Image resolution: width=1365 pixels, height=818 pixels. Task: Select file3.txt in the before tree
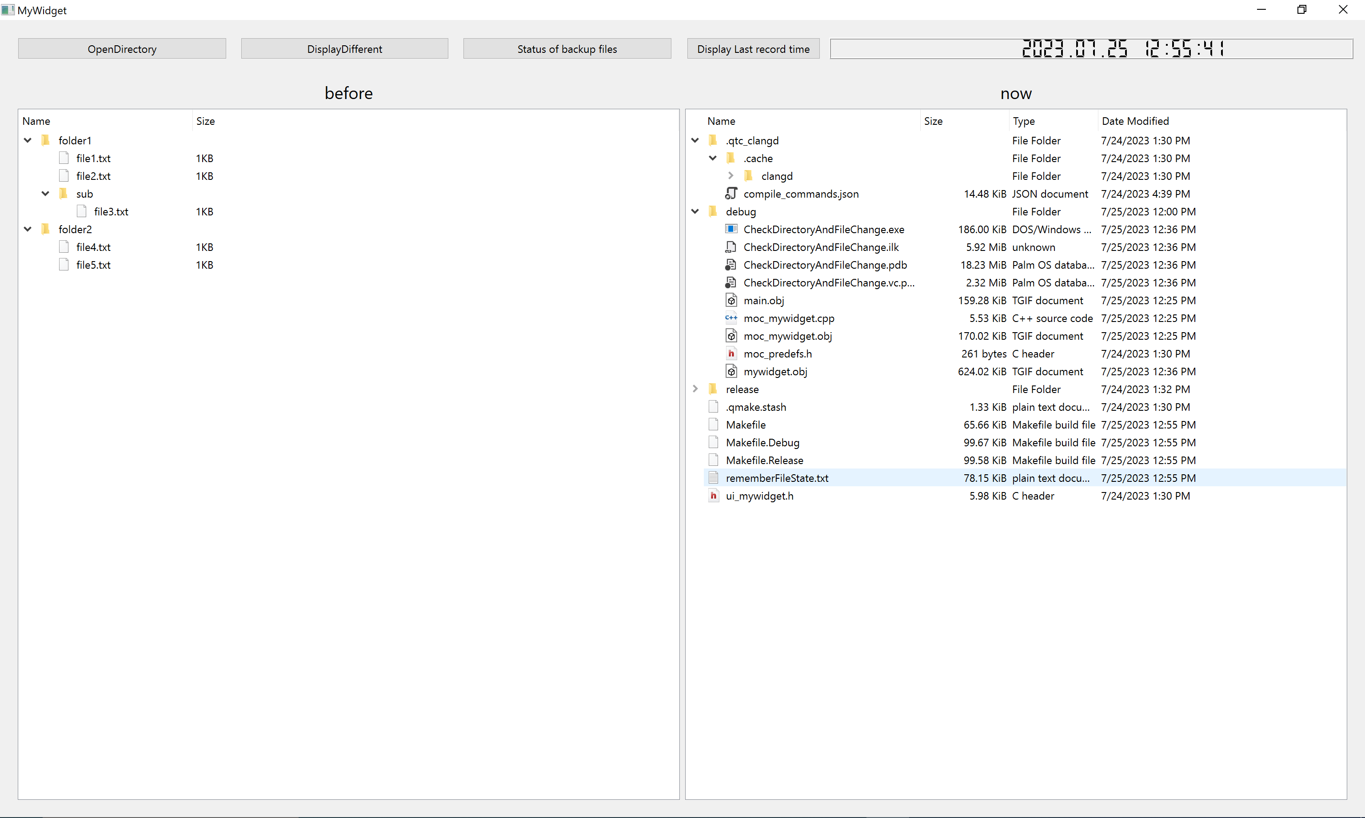[111, 212]
